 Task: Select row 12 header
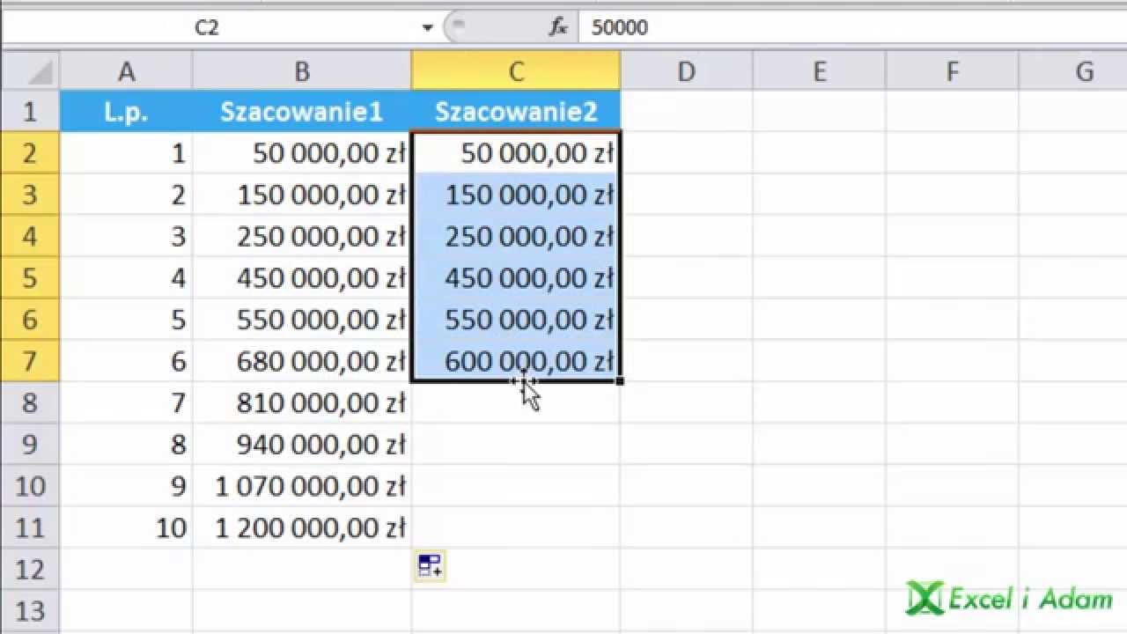coord(30,569)
